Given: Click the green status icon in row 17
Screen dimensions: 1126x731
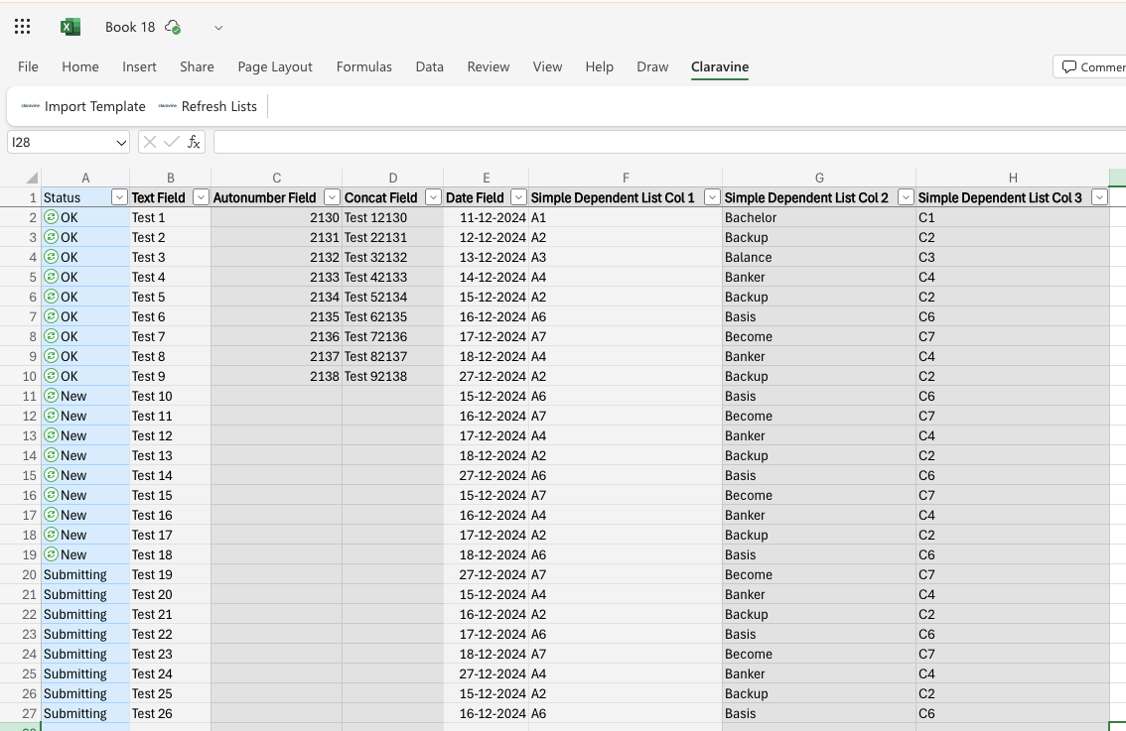Looking at the screenshot, I should (51, 515).
